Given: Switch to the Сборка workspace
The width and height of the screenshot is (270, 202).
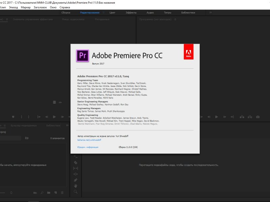Looking at the screenshot, I should click(66, 12).
